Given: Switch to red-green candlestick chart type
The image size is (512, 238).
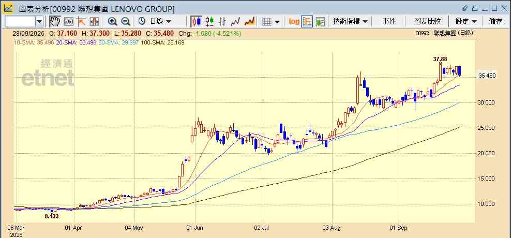Looking at the screenshot, I should click(x=209, y=22).
